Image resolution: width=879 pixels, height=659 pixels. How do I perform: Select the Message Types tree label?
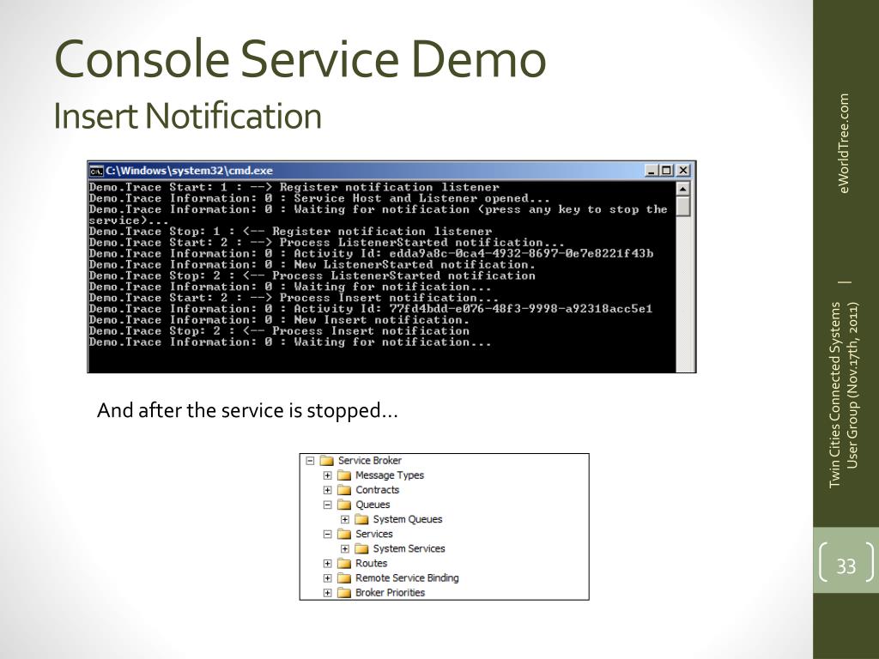point(390,475)
